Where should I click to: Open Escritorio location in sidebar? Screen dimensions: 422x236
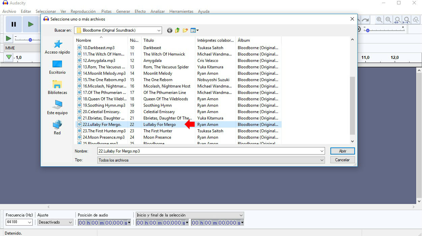tap(57, 67)
